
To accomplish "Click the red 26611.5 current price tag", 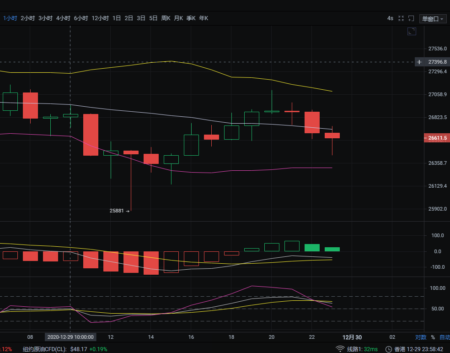I will pos(437,138).
